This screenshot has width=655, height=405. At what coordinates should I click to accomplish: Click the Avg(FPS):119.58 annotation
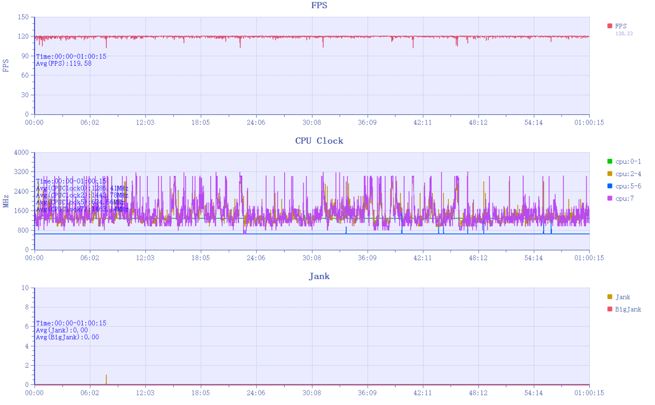(64, 64)
